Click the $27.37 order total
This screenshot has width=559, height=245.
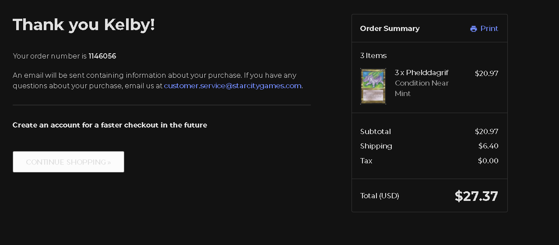pyautogui.click(x=476, y=196)
